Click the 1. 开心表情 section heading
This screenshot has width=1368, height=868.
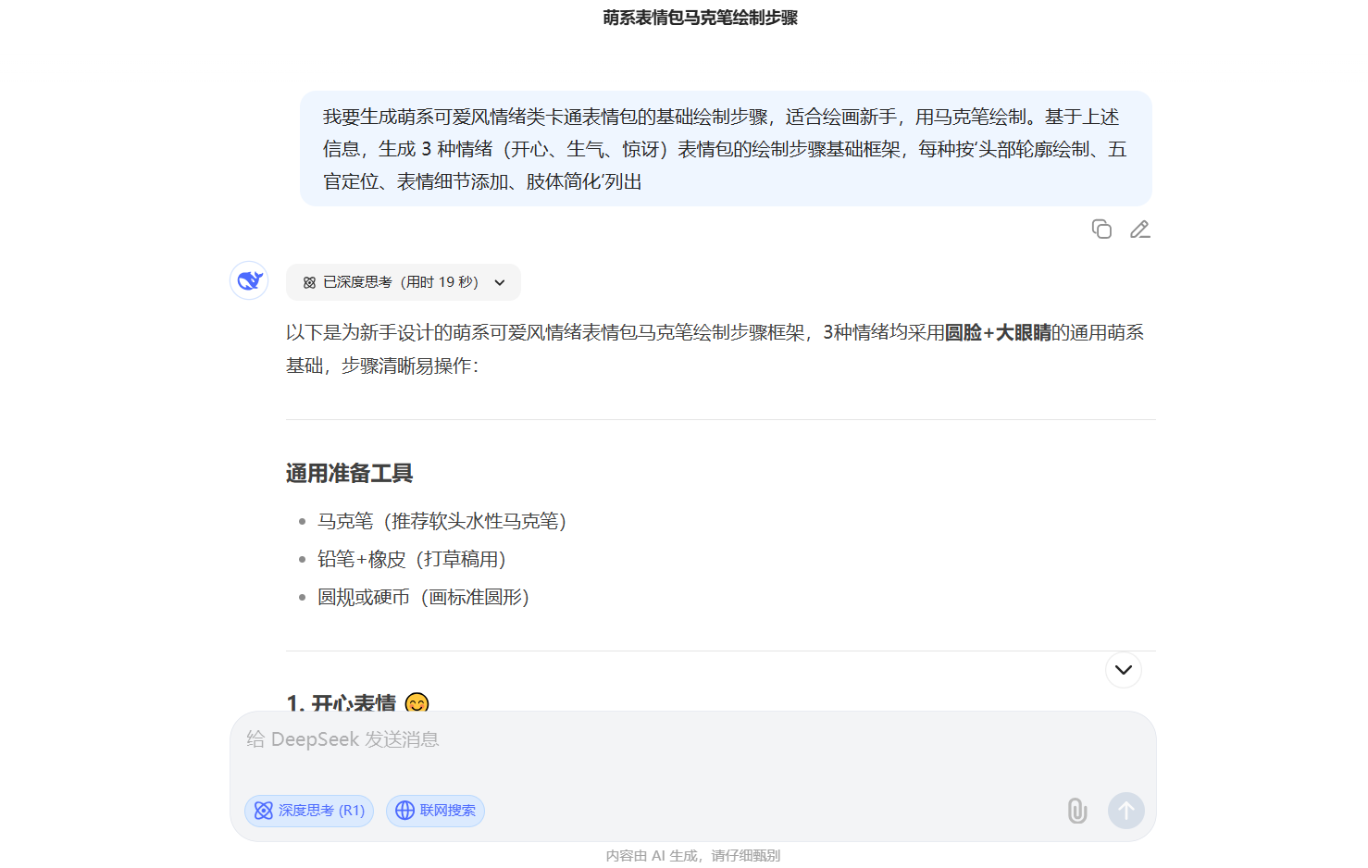point(342,702)
